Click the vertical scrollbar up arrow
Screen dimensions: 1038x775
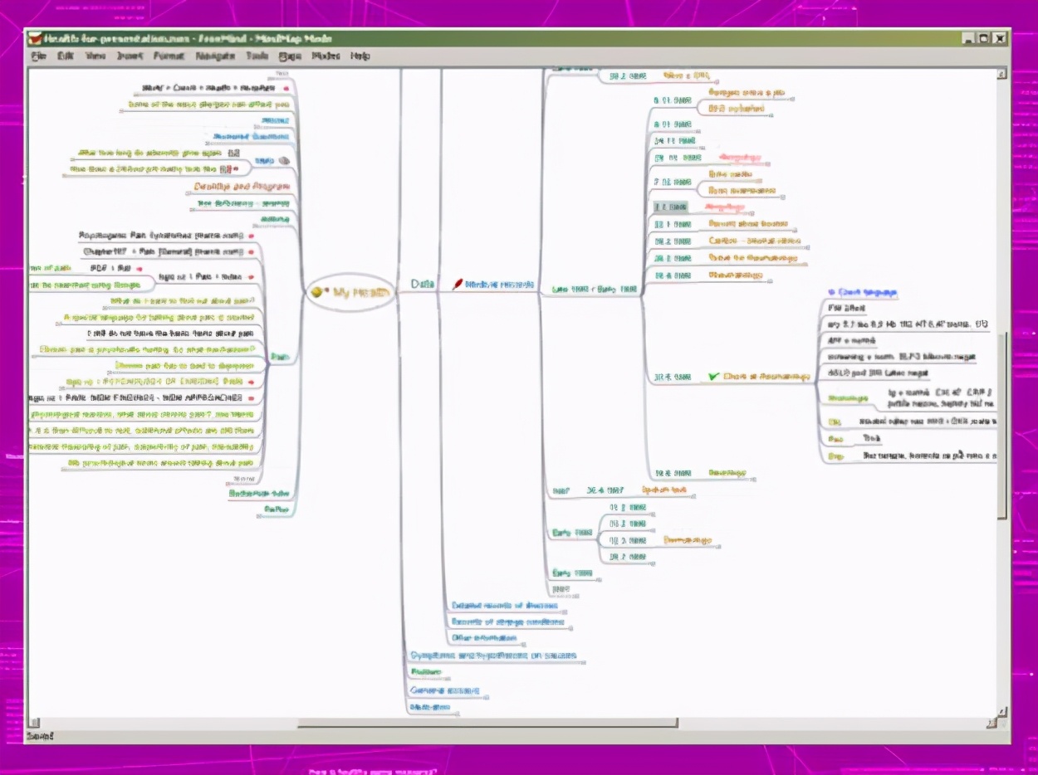click(x=1001, y=74)
